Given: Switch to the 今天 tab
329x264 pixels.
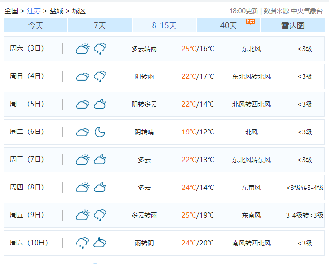Looking at the screenshot, I should pos(36,25).
